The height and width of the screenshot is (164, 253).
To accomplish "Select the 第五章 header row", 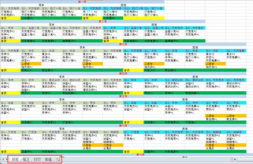I will pyautogui.click(x=123, y=96).
